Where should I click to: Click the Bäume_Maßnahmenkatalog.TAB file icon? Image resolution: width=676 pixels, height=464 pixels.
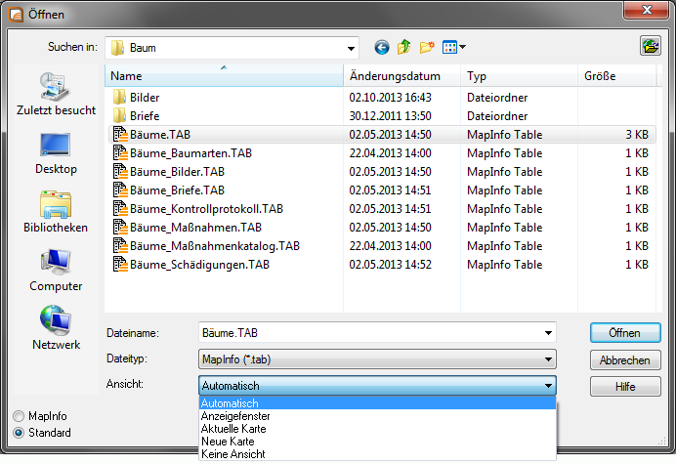point(120,245)
